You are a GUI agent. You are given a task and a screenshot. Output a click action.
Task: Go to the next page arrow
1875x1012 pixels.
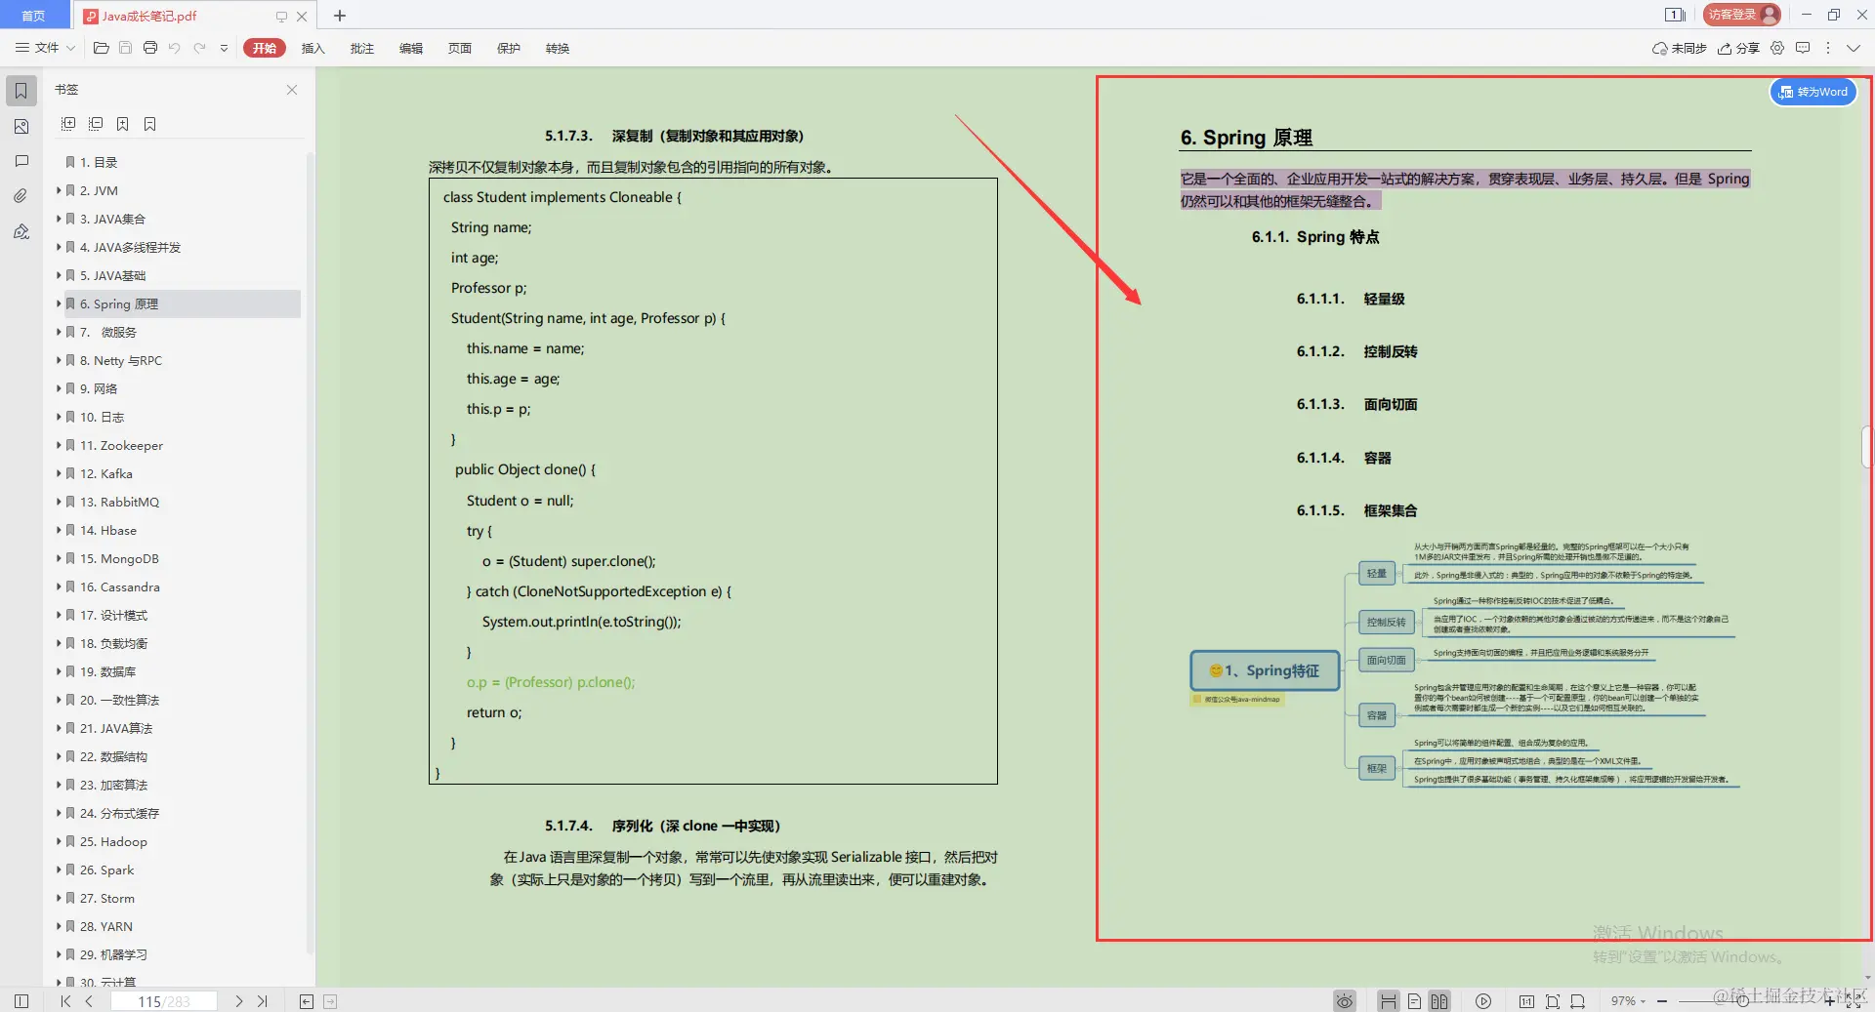[x=238, y=1001]
